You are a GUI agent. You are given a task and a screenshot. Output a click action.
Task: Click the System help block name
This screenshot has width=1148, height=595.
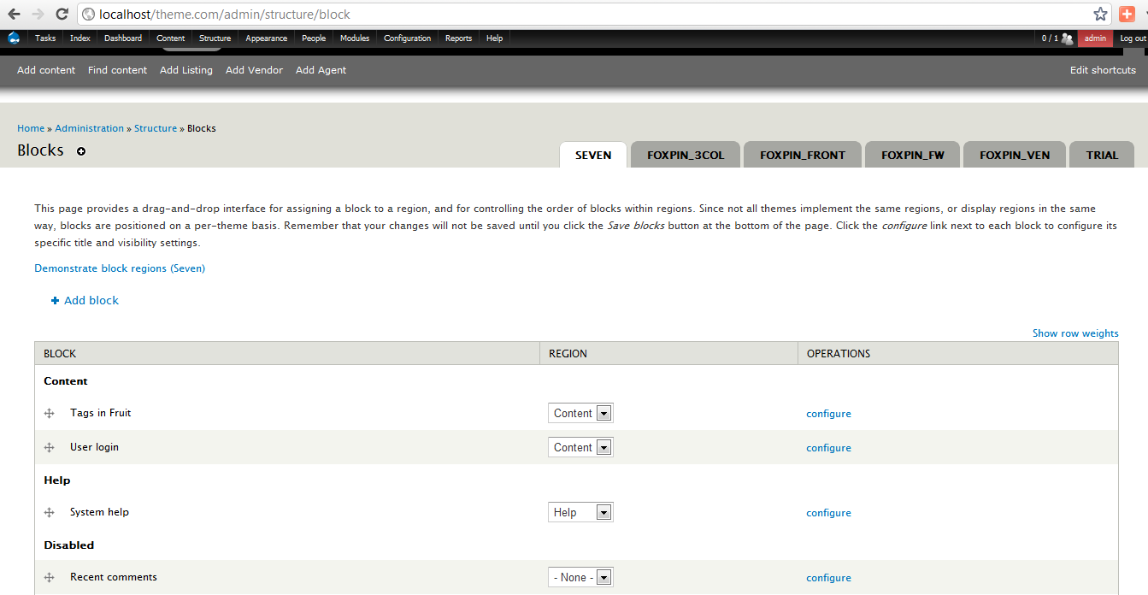coord(99,512)
